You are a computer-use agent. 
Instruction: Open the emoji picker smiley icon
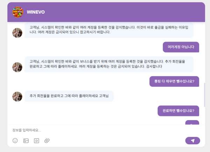pos(15,140)
